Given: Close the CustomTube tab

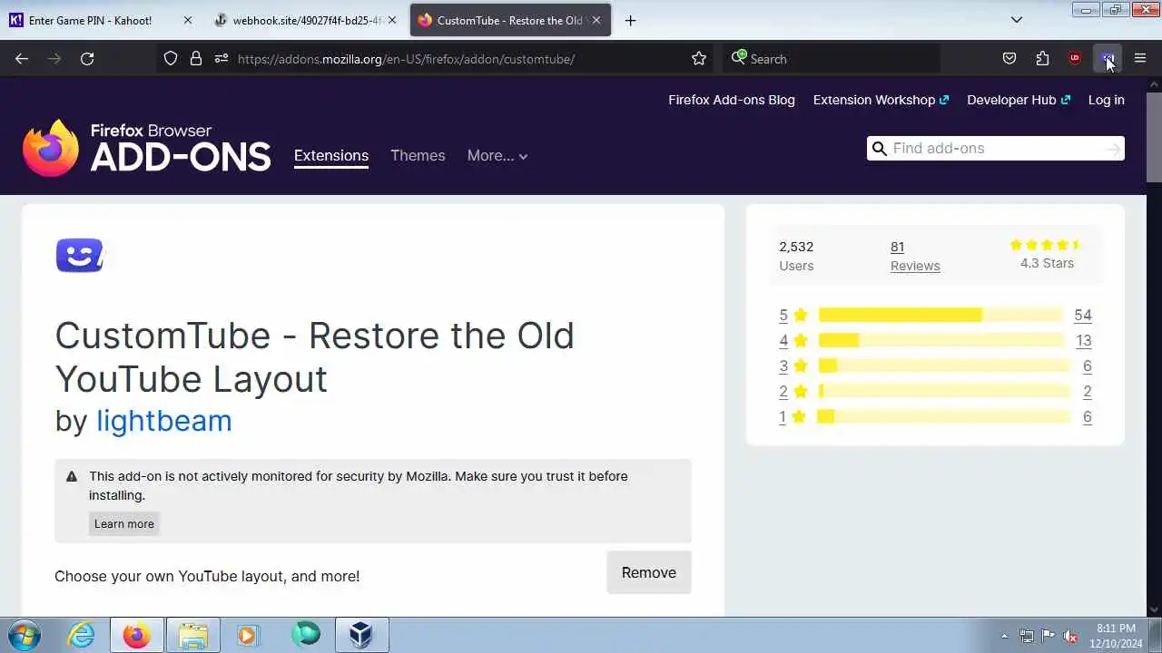Looking at the screenshot, I should pos(596,20).
